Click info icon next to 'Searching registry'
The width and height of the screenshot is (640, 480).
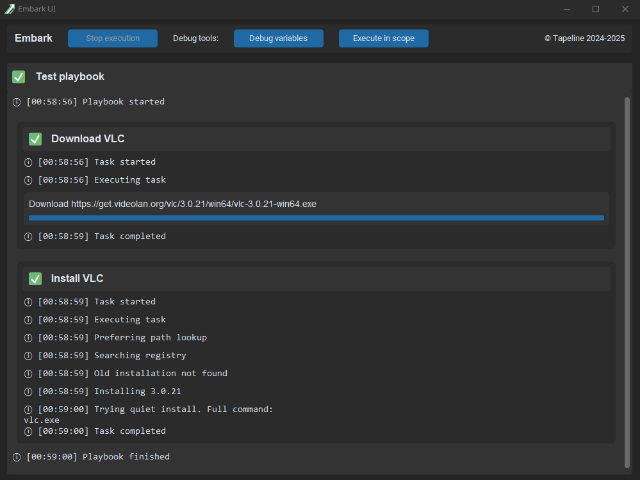click(28, 356)
